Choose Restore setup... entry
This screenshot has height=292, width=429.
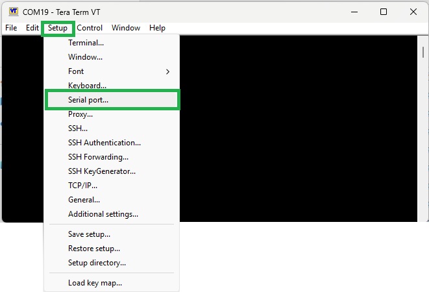(112, 249)
